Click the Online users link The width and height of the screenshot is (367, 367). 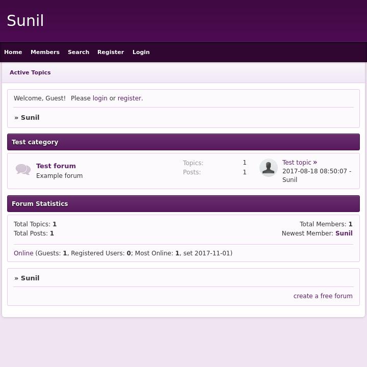[x=23, y=253]
